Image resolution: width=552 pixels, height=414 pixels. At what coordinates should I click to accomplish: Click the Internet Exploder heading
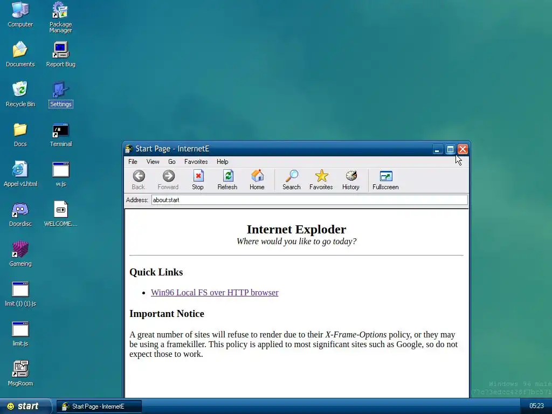(296, 229)
